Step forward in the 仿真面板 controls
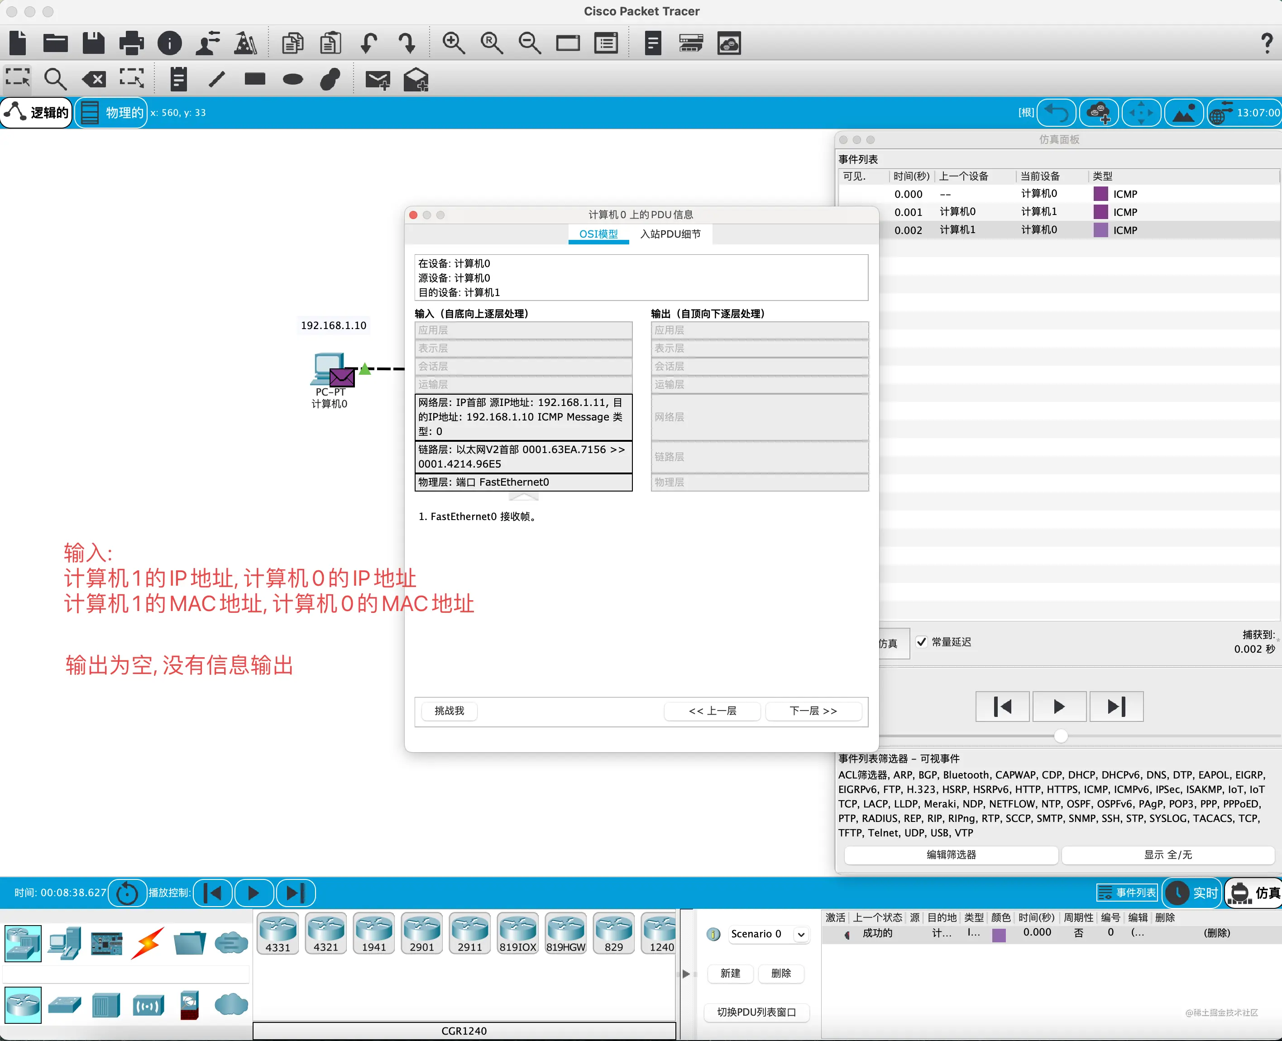1282x1041 pixels. (1116, 707)
